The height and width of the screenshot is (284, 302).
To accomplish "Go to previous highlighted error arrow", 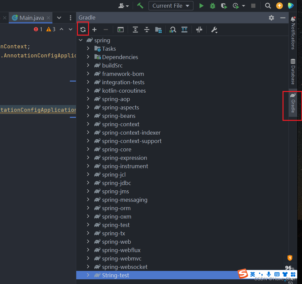I will click(61, 29).
